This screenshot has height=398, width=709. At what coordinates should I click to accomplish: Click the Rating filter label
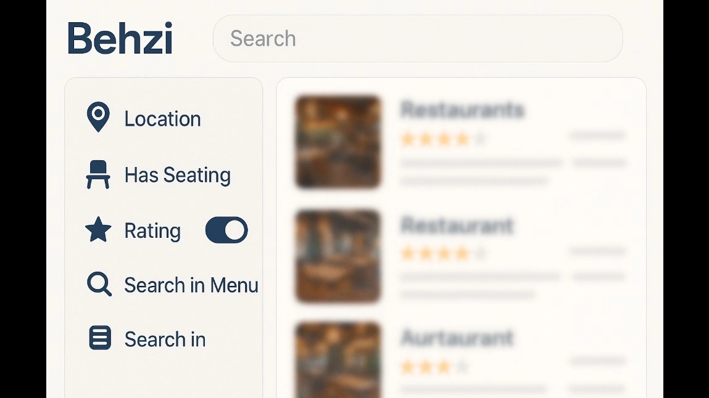tap(152, 230)
